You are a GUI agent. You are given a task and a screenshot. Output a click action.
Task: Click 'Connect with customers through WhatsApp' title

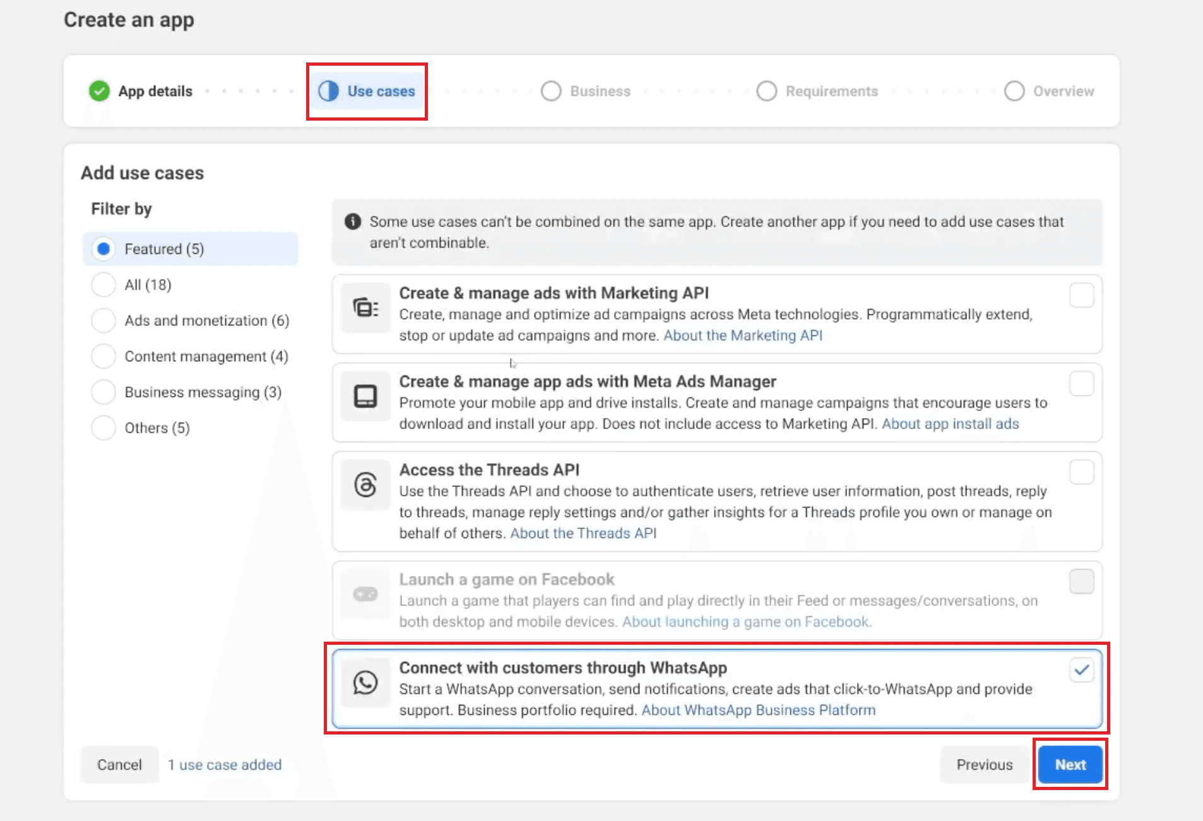(563, 668)
